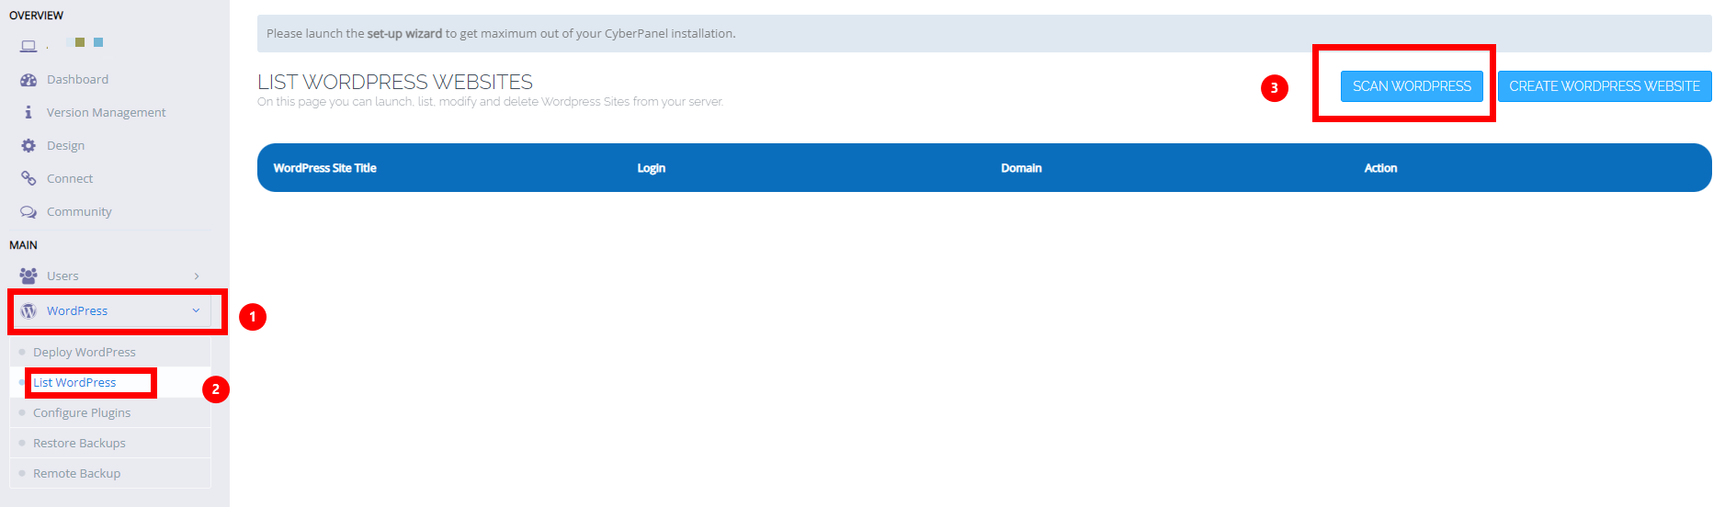Click the List WordPress Websites heading
1736x507 pixels.
(x=395, y=82)
